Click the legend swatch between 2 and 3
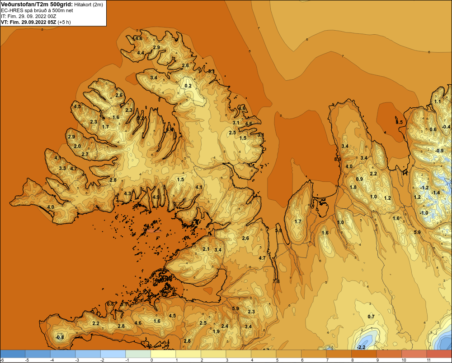 point(213,354)
